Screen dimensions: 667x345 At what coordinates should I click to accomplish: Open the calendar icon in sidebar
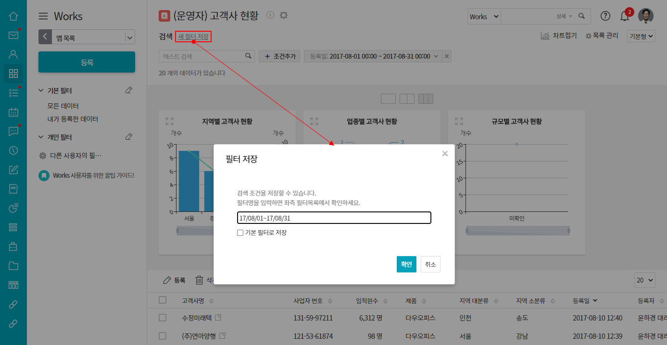click(x=13, y=112)
